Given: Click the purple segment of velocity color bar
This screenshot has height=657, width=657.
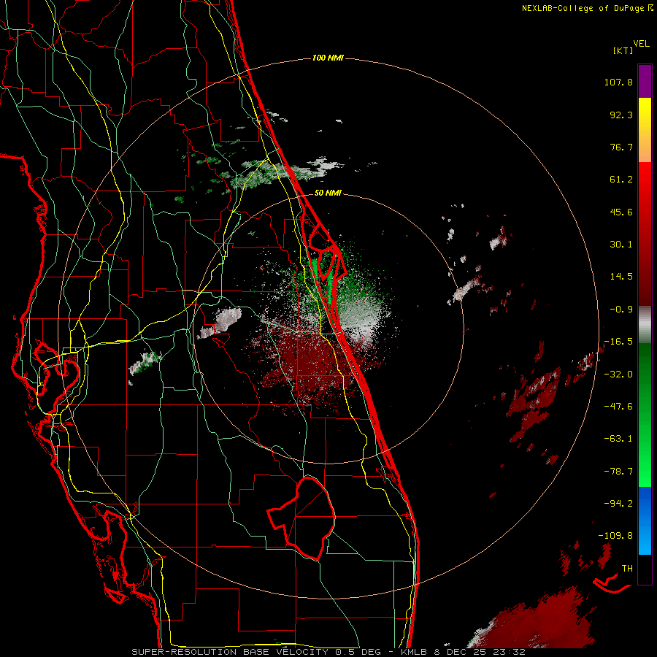Looking at the screenshot, I should pyautogui.click(x=645, y=81).
